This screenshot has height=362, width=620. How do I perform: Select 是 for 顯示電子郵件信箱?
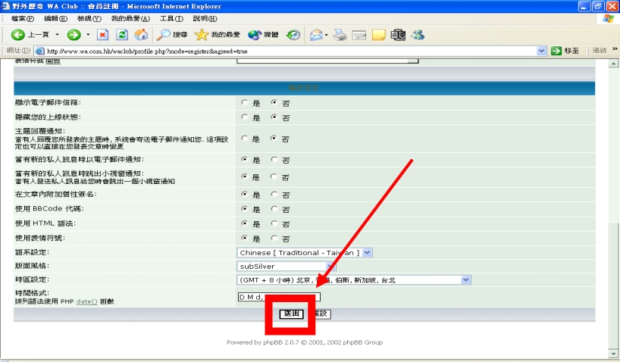click(244, 103)
